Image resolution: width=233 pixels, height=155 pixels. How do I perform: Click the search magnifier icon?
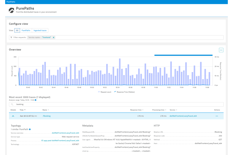[12, 104]
